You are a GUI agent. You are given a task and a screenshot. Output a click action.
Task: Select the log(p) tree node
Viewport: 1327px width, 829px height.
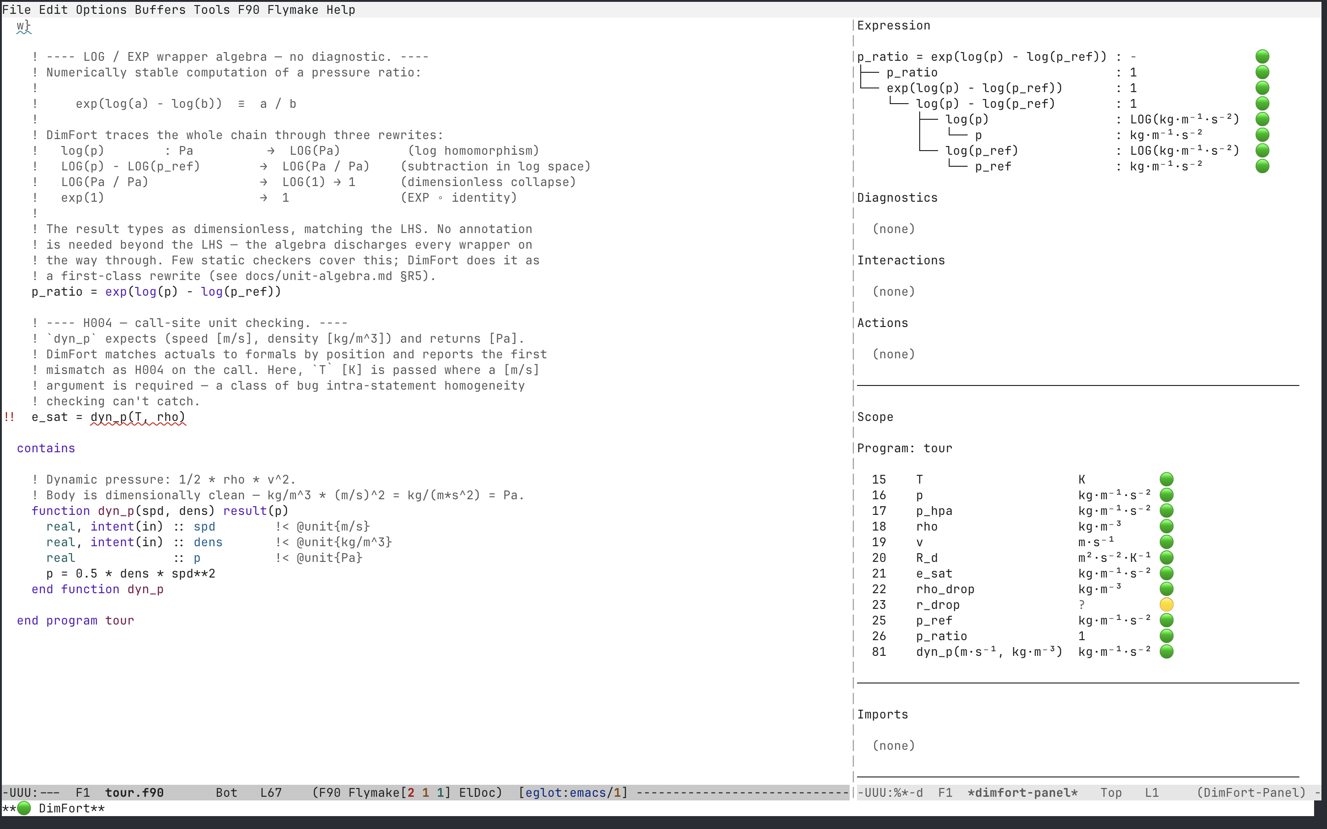click(967, 119)
